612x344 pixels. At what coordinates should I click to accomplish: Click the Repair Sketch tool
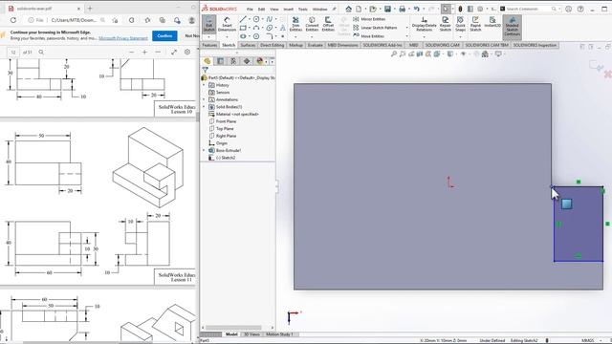[x=446, y=24]
